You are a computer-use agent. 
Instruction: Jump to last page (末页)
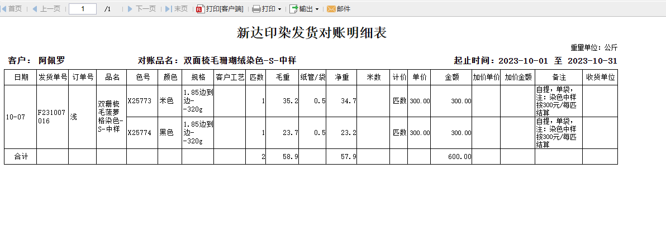176,8
